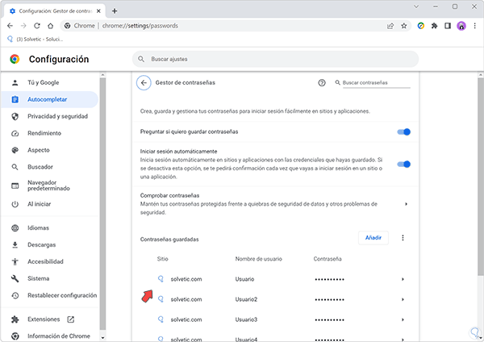Open the password manager help icon
This screenshot has width=484, height=342.
point(322,83)
